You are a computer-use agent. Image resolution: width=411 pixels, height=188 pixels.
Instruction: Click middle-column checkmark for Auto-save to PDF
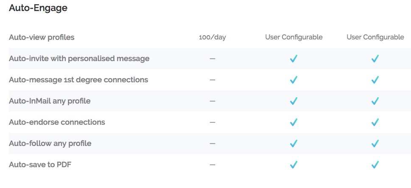tap(294, 165)
